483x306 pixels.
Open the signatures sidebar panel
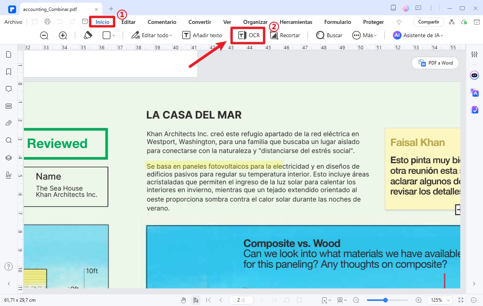8,175
